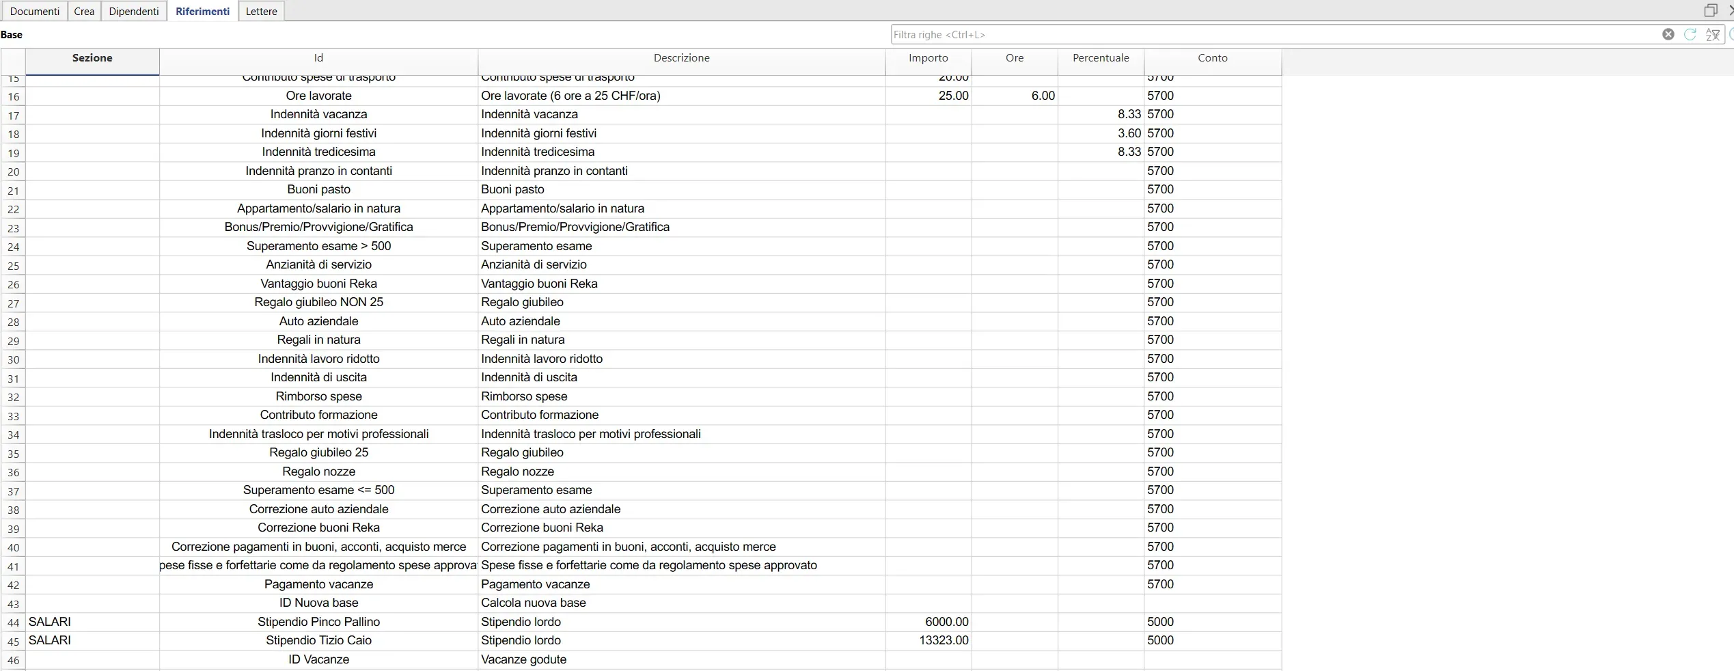Click the Conto column header
Viewport: 1734px width, 671px height.
[x=1212, y=58]
